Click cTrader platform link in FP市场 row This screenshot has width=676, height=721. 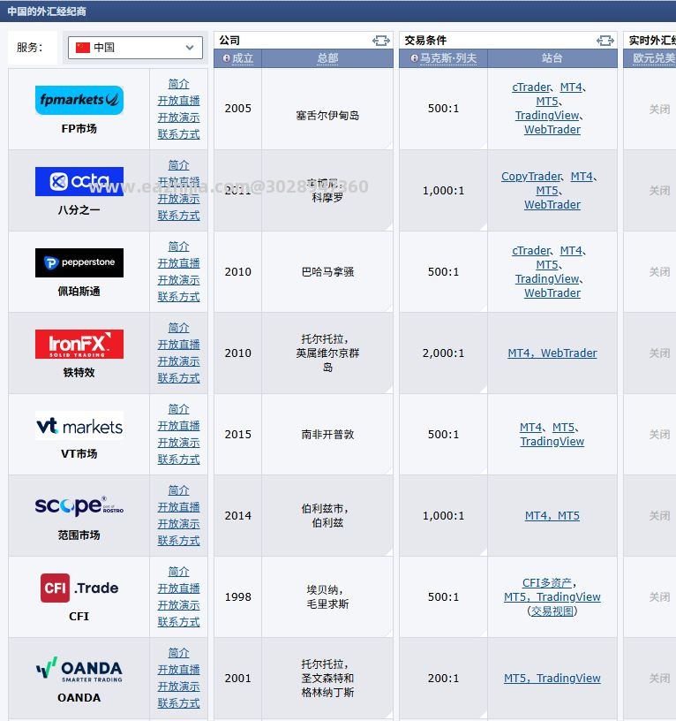tap(531, 87)
